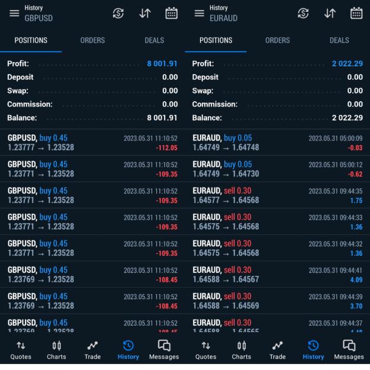The image size is (370, 370).
Task: Open GBPUSD position opened at 1.23777
Action: [x=92, y=143]
